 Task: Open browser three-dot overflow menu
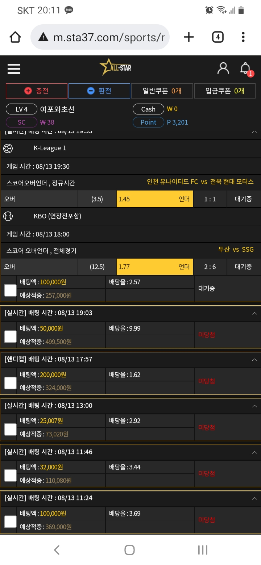point(243,37)
